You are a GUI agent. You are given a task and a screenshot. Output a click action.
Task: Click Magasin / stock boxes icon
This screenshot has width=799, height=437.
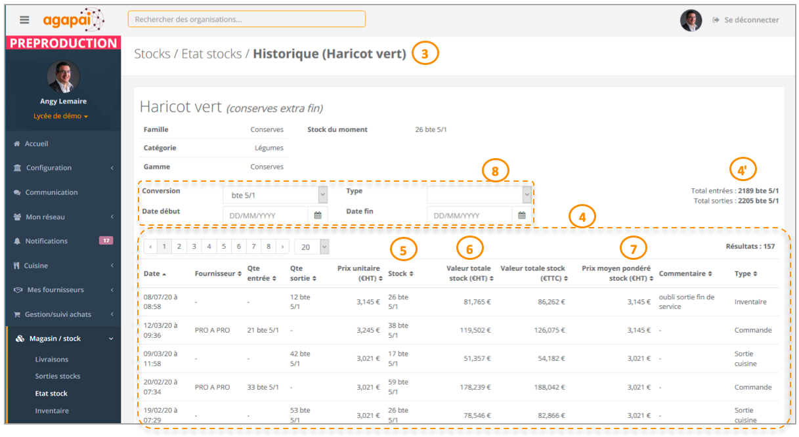coord(20,339)
